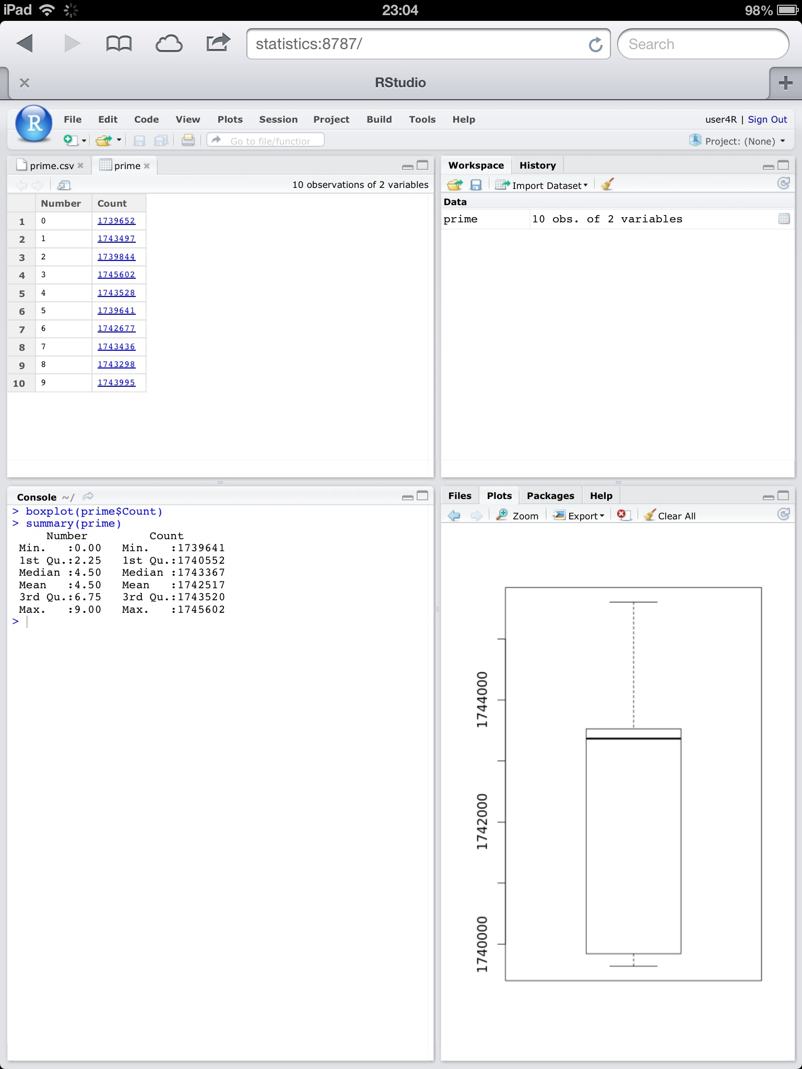Refresh the workspace pane
The width and height of the screenshot is (802, 1069).
784,183
